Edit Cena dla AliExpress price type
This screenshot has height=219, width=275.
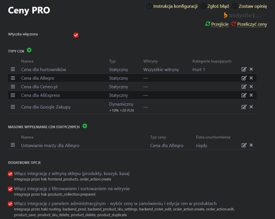(x=244, y=95)
